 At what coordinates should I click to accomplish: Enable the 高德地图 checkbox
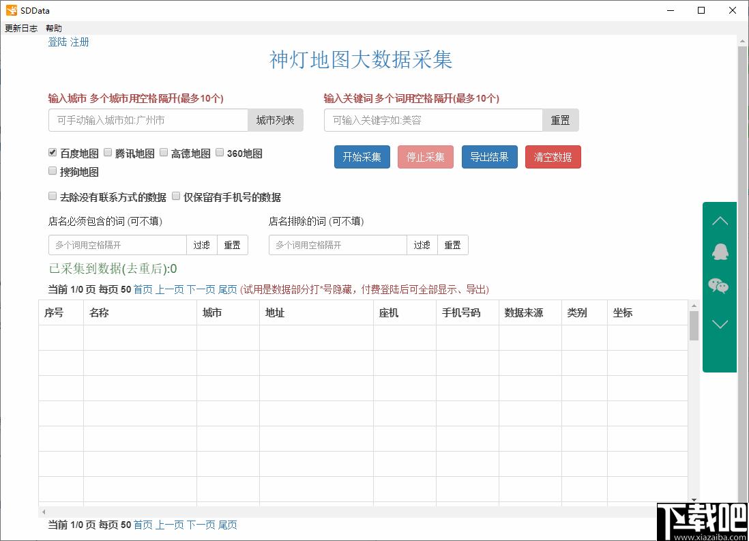(x=164, y=152)
